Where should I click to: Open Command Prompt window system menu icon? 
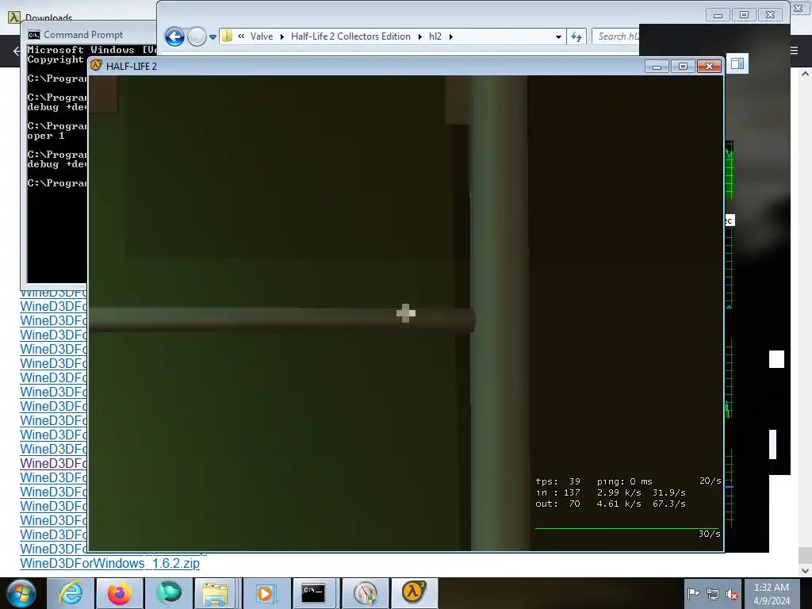[x=34, y=35]
